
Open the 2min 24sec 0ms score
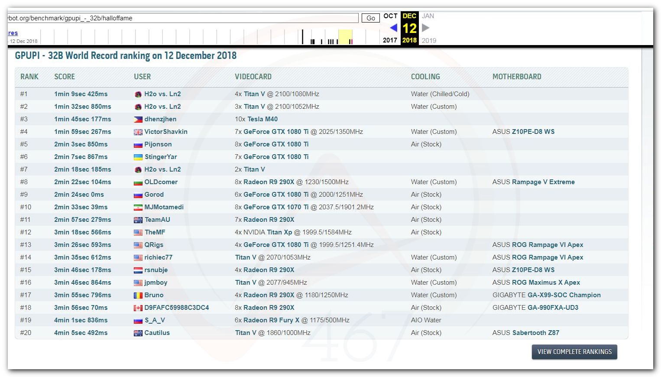click(x=79, y=195)
